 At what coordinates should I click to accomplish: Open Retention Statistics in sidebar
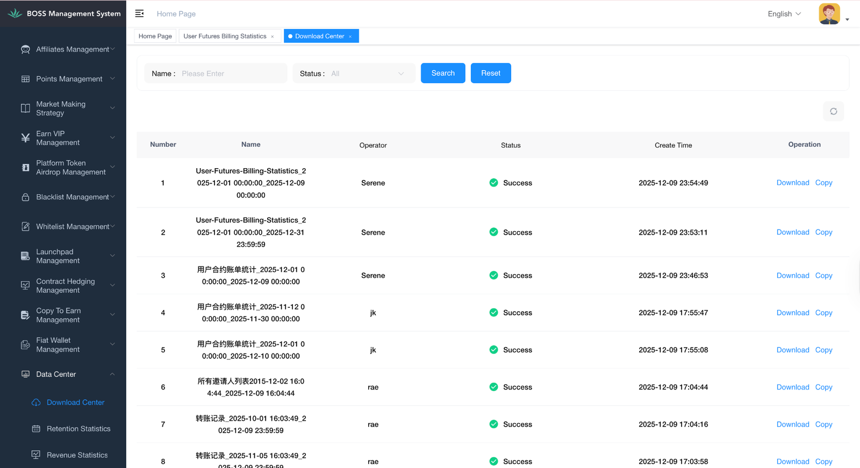point(78,429)
